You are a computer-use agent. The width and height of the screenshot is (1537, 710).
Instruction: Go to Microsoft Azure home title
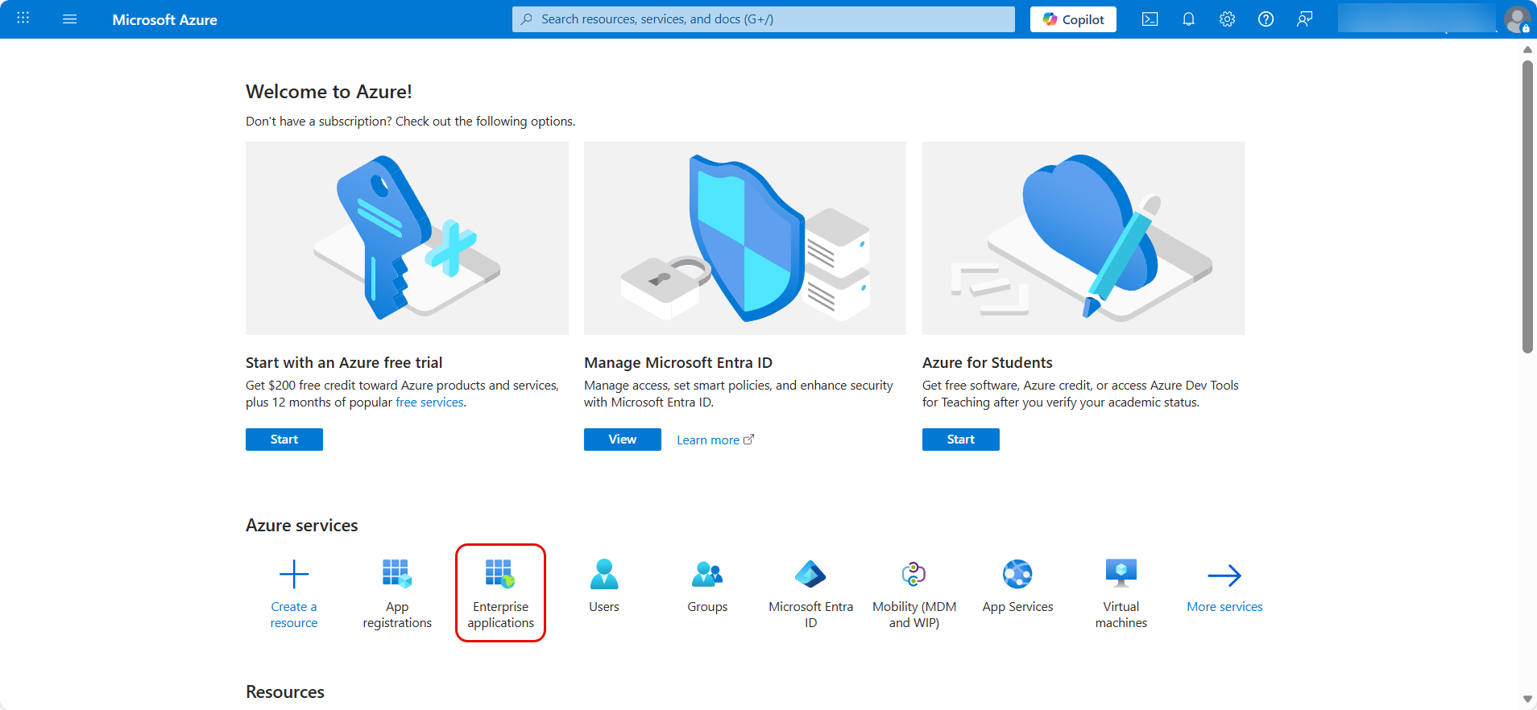[164, 19]
